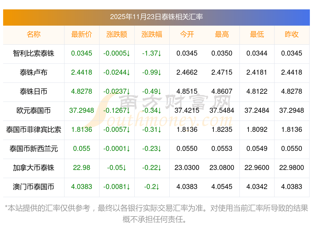Click change percent -1.37↓

(152, 53)
